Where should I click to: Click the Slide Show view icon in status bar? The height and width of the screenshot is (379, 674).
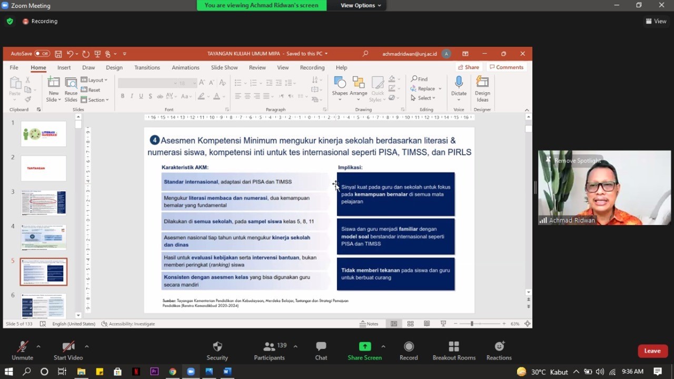[443, 324]
